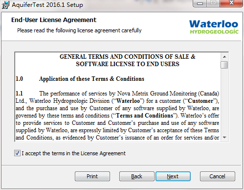Click the Waterloo Hydrogeologic logo

pyautogui.click(x=214, y=27)
